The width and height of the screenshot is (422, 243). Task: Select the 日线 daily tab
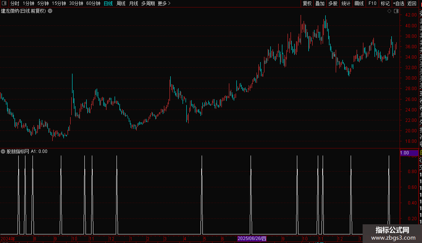coord(108,3)
